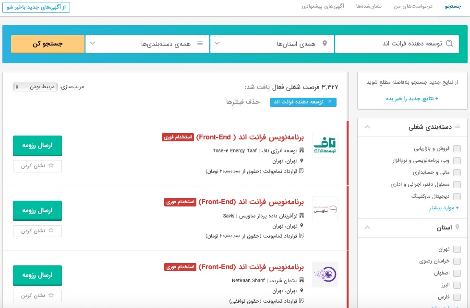Switch to the نشان‌شده‌ها tab
This screenshot has height=308, width=470.
point(369,7)
